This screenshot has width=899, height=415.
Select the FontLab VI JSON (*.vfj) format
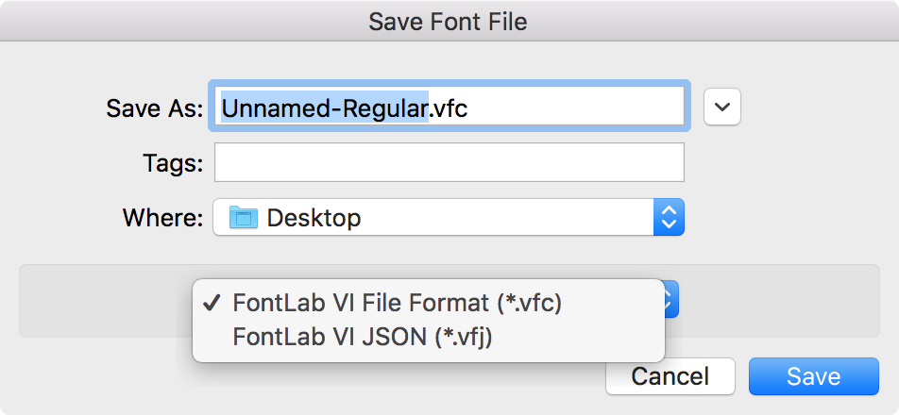[363, 338]
